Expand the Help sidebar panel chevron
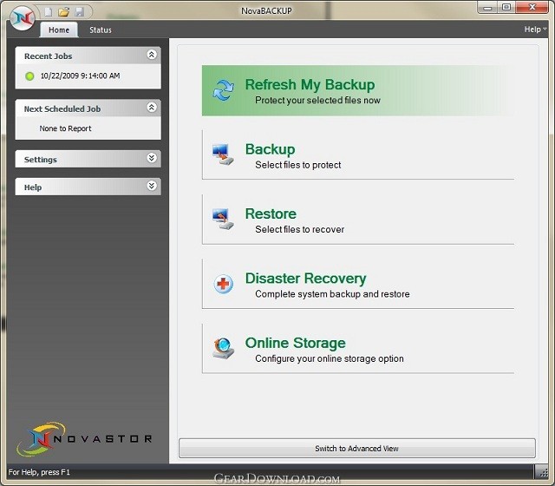This screenshot has width=555, height=486. (152, 186)
